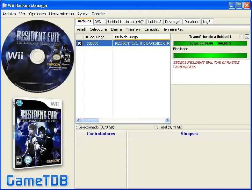Open the Donate menu
The height and width of the screenshot is (190, 252).
tap(98, 14)
